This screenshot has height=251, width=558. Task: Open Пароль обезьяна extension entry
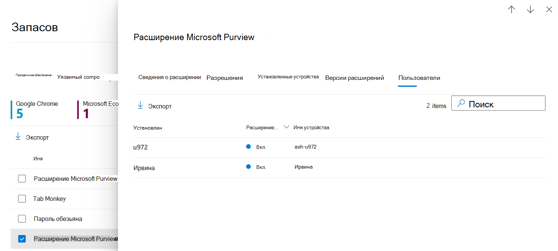tap(58, 219)
